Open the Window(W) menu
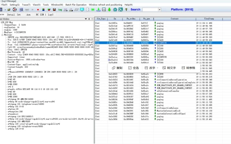The height and width of the screenshot is (144, 231). click(57, 5)
